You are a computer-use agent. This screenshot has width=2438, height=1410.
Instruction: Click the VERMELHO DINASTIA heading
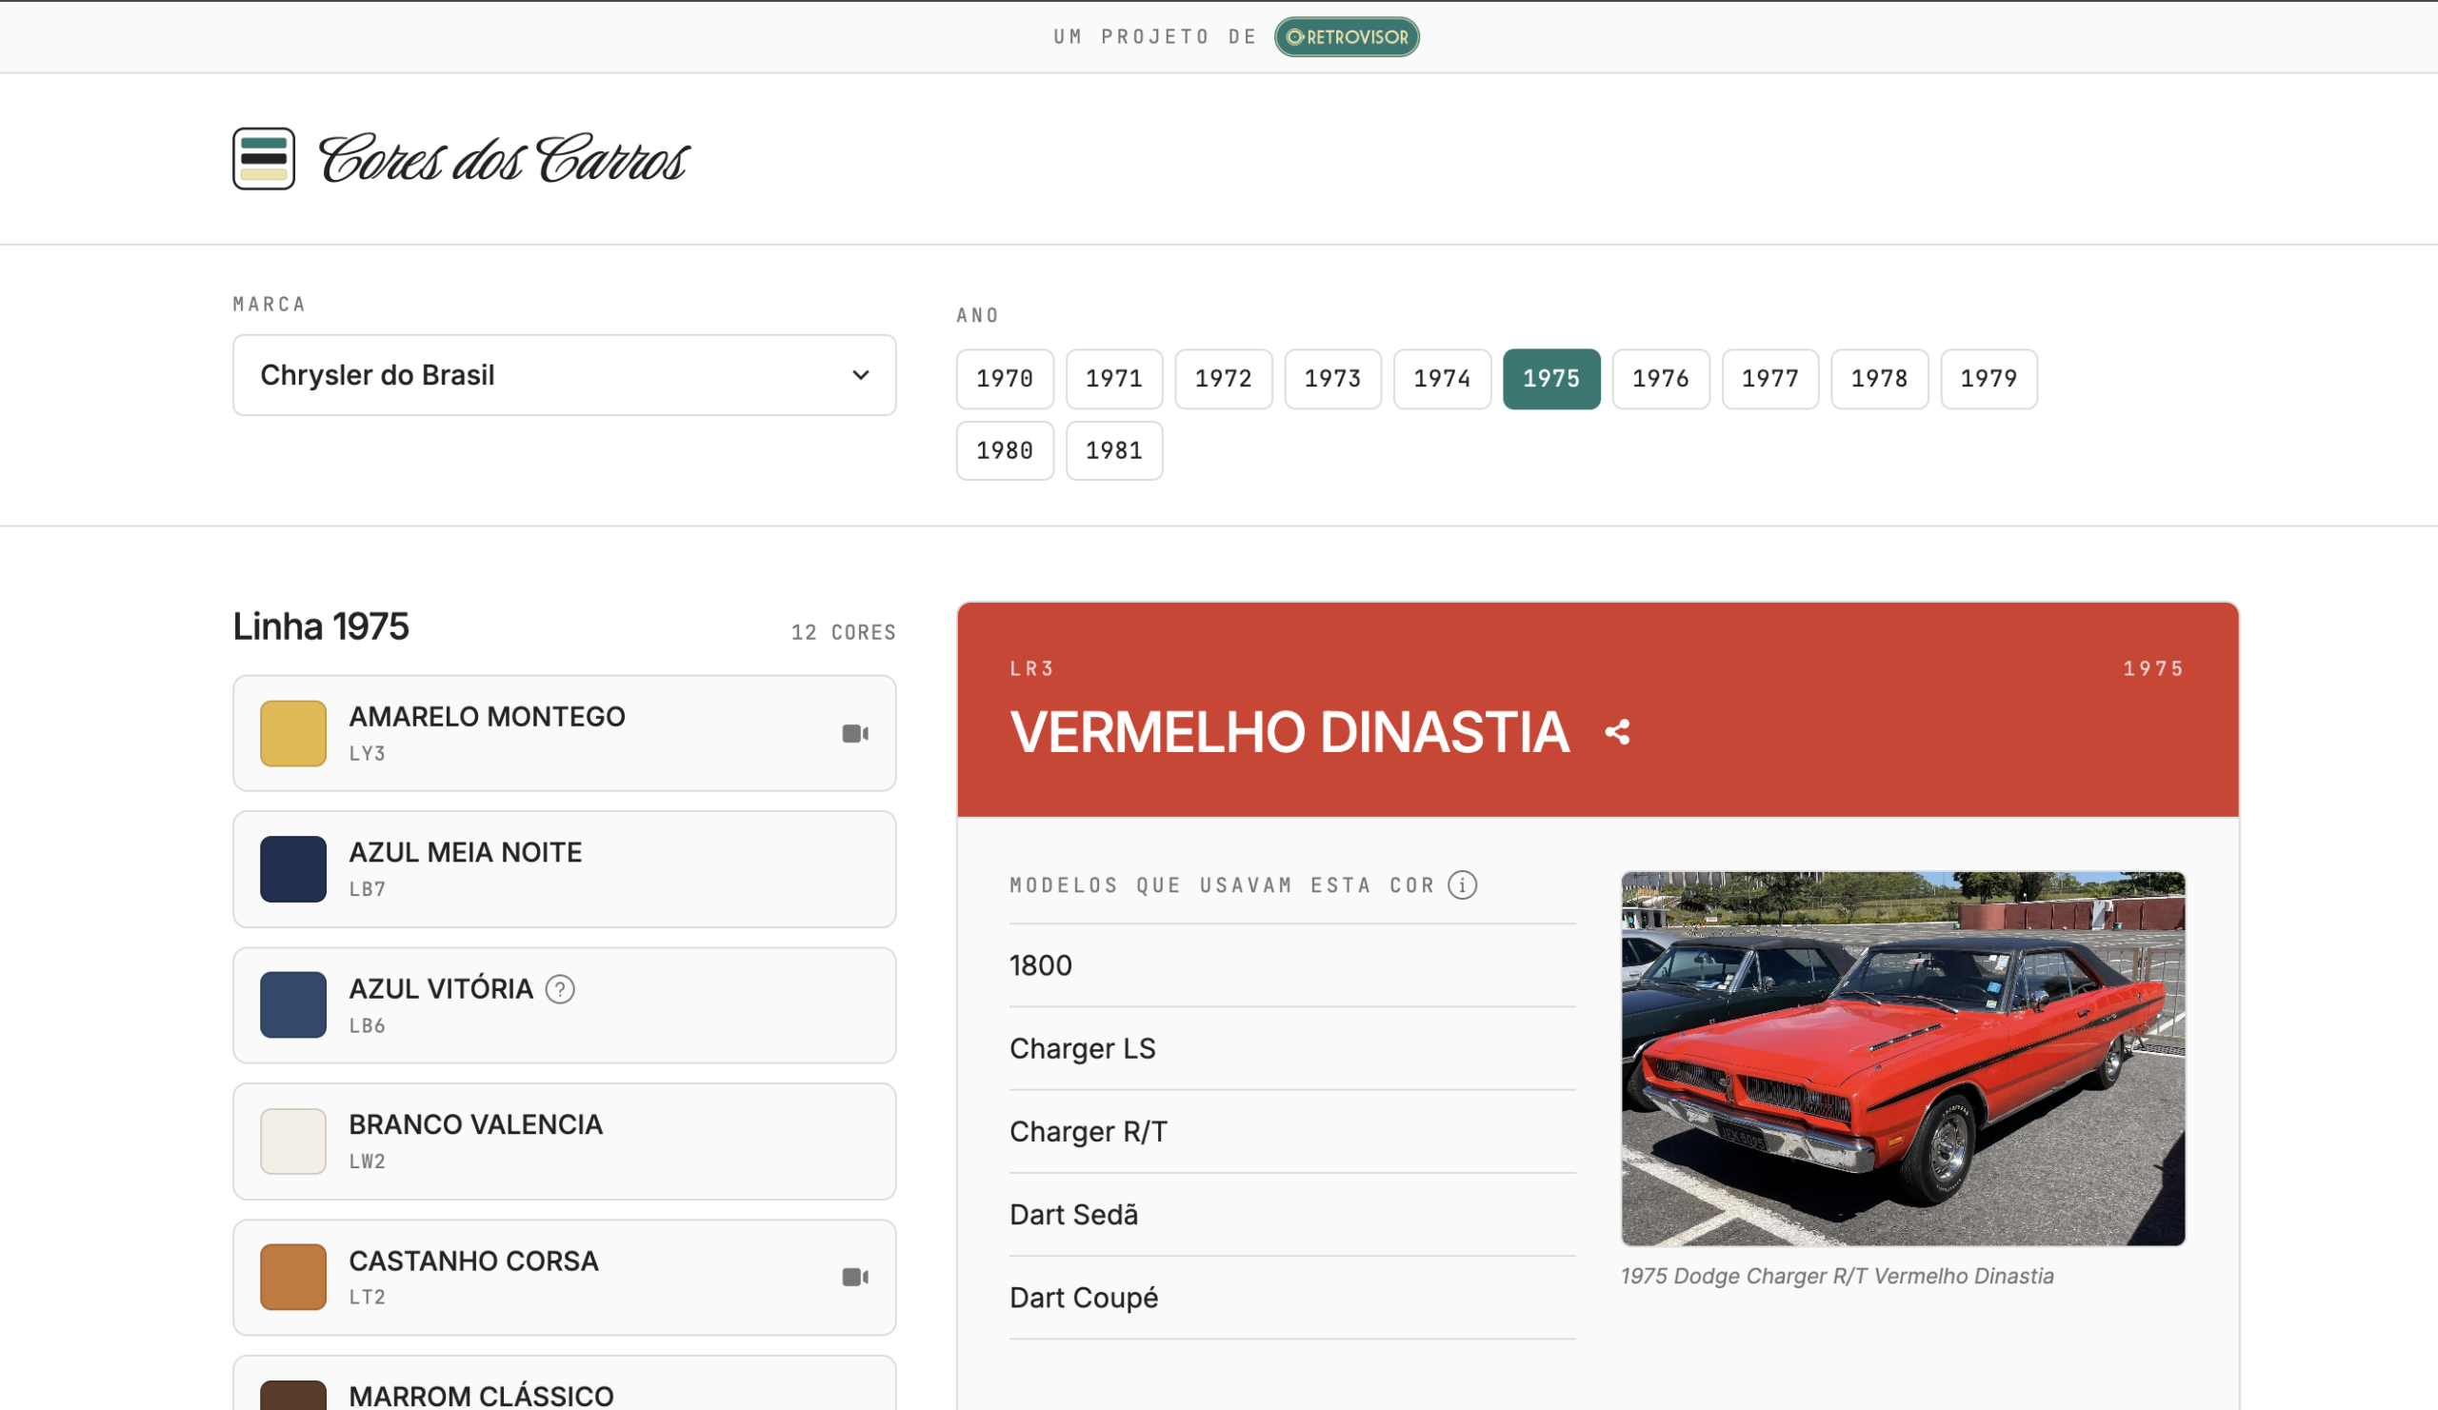pos(1289,732)
